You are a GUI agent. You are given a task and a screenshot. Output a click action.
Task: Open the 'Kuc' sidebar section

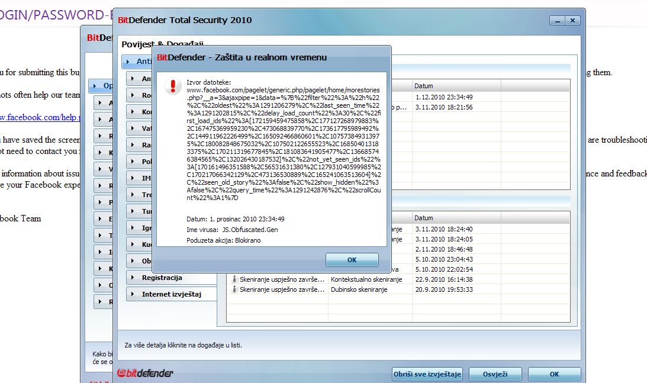[x=140, y=244]
